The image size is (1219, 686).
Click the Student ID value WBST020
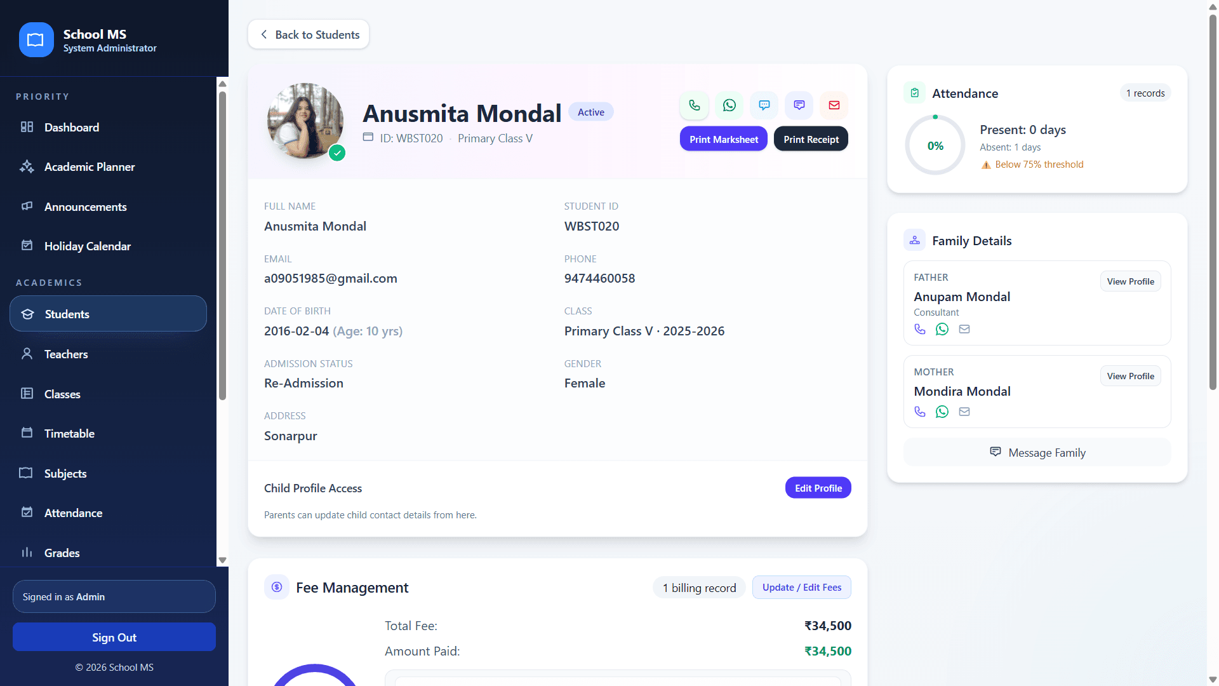pos(592,226)
